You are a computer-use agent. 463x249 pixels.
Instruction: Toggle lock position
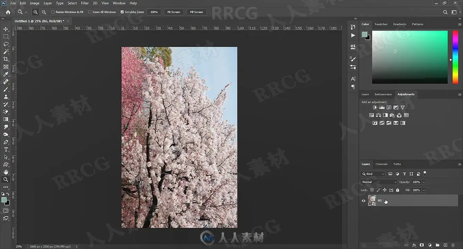[x=385, y=190]
